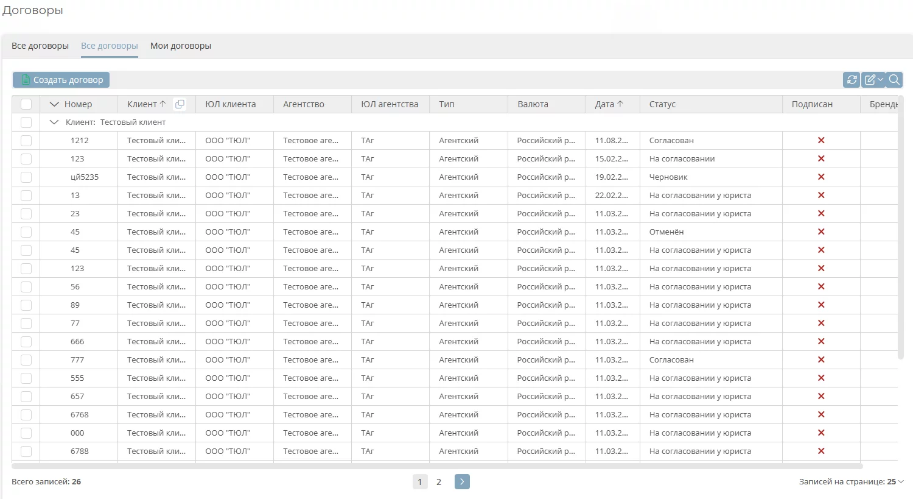The width and height of the screenshot is (913, 499).
Task: Click red X in row 657
Action: coord(821,397)
